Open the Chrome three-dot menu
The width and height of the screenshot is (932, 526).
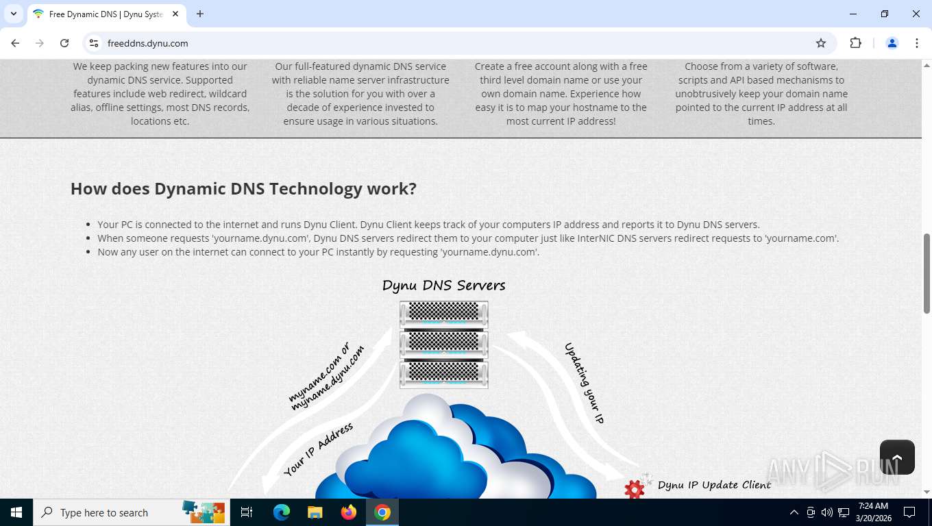[917, 43]
